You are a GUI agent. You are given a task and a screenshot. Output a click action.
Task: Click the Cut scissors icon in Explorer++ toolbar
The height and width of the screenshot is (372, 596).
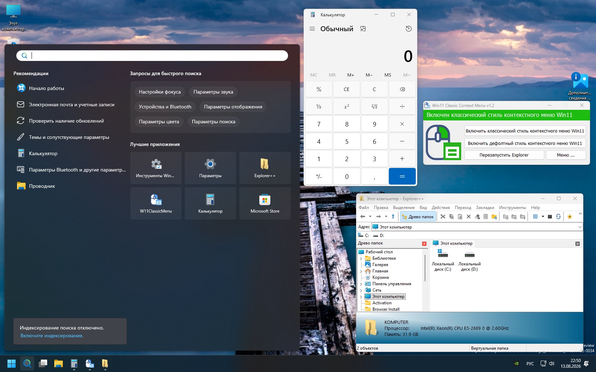coord(443,216)
